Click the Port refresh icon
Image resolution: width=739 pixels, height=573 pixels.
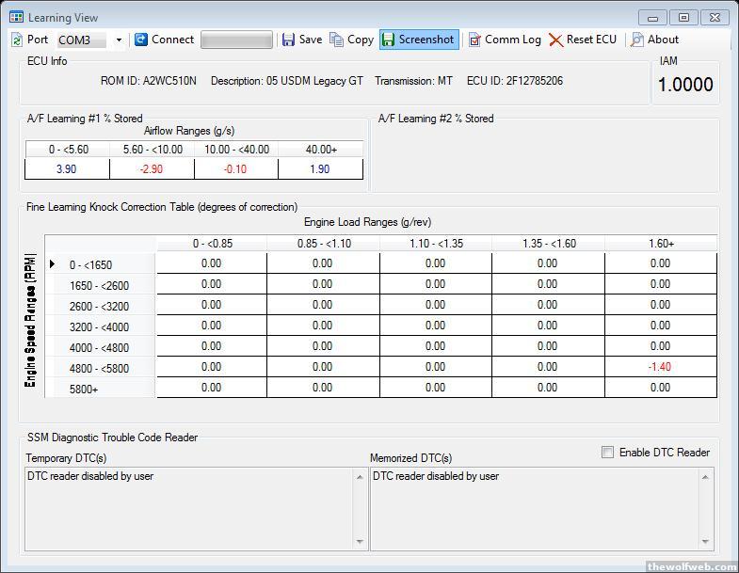(17, 40)
